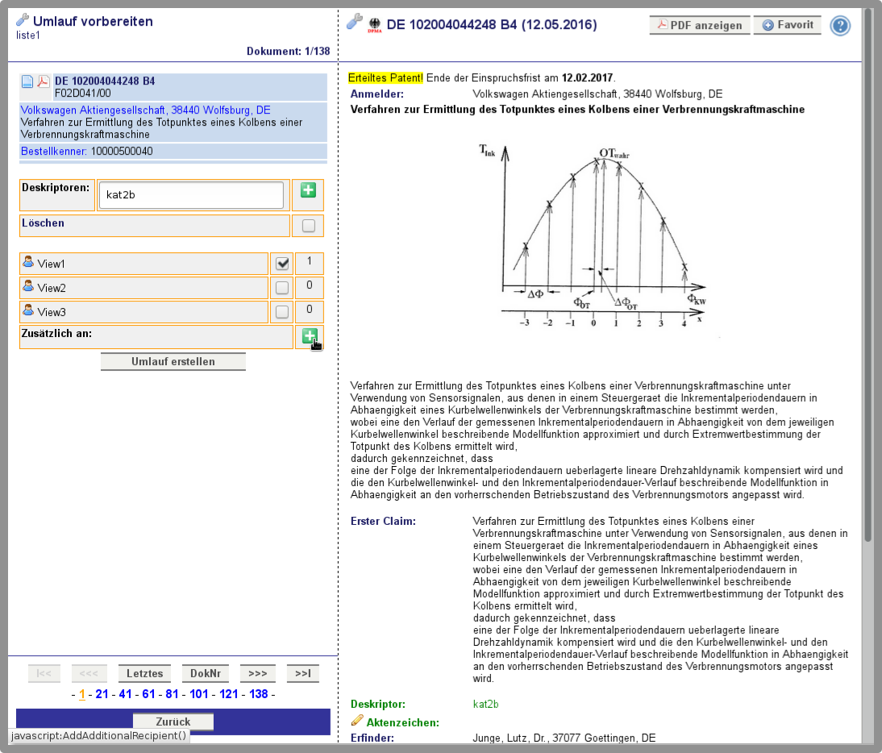Click the liste1 list name
Screen dimensions: 882x753
[28, 35]
